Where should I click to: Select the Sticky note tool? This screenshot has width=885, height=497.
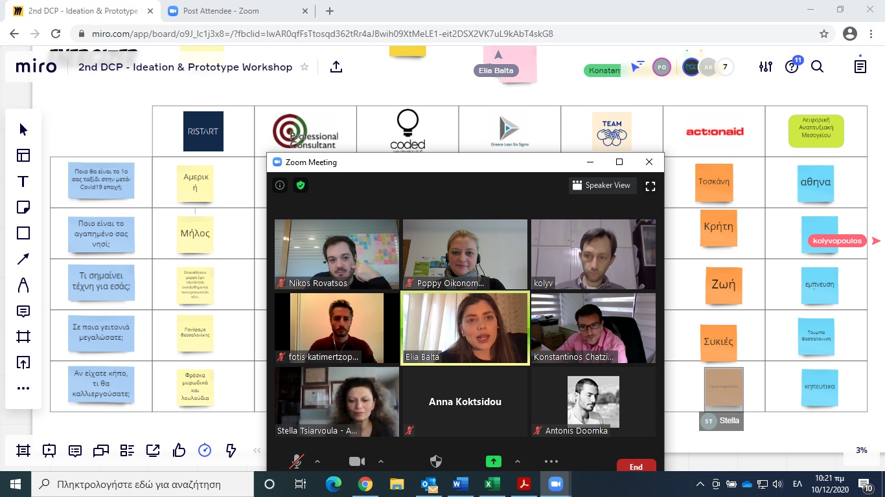click(x=23, y=207)
